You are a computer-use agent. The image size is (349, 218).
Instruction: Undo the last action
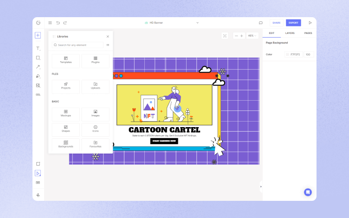coord(58,23)
